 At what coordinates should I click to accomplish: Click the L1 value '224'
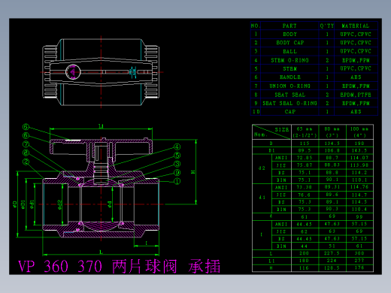332,261
